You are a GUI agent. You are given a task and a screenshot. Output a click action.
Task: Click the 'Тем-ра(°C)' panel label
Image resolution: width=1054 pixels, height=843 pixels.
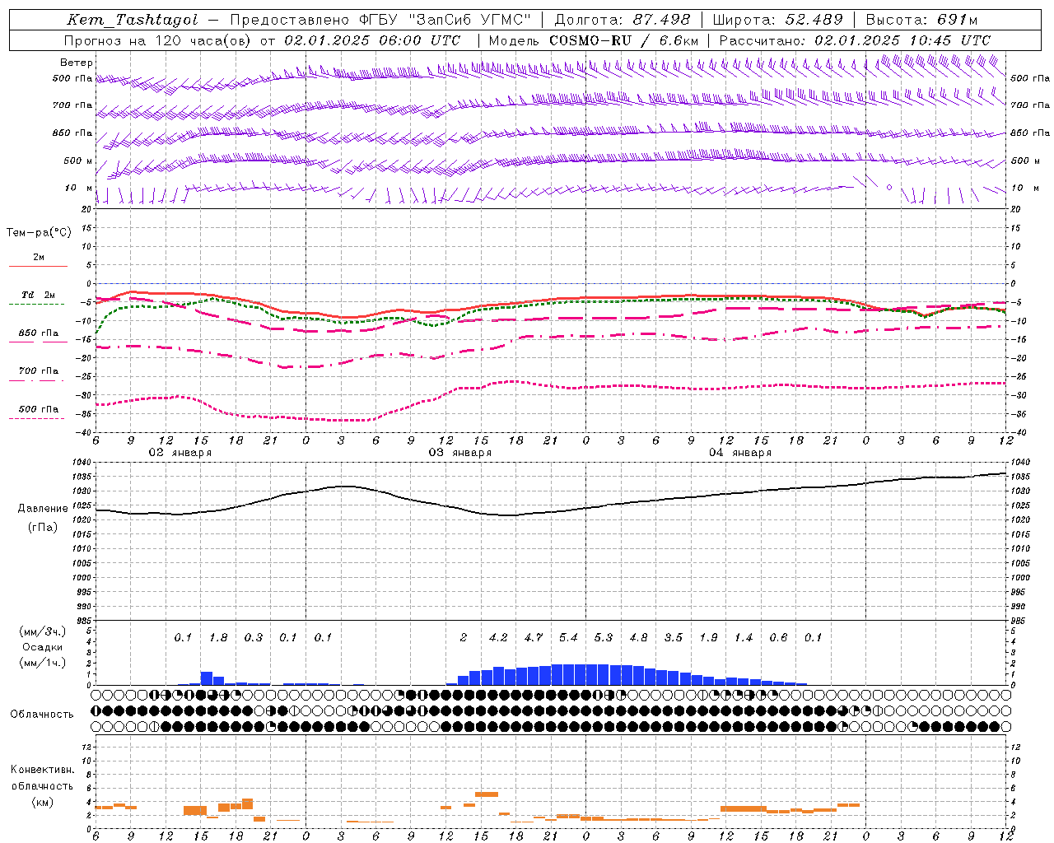tap(39, 233)
